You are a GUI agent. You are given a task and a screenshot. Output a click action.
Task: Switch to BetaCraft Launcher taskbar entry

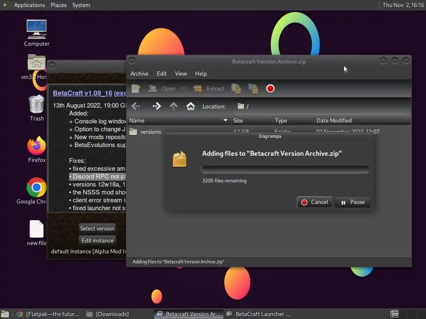coord(259,314)
